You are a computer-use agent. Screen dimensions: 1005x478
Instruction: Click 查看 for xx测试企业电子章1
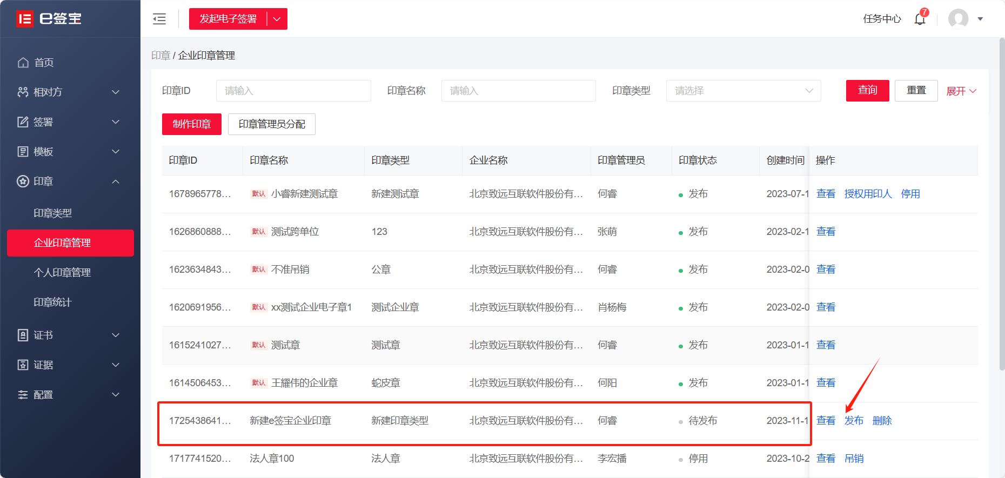coord(826,307)
